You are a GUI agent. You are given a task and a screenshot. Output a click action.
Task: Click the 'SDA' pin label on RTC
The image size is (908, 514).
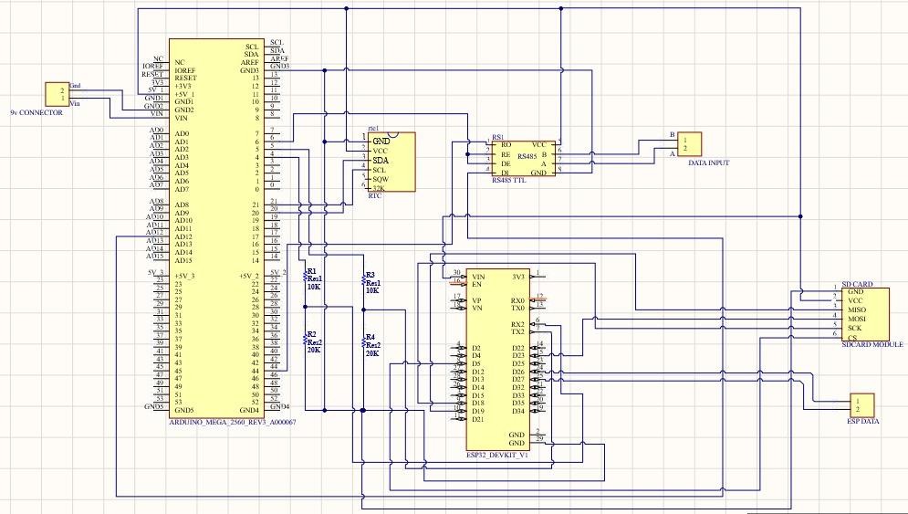381,161
